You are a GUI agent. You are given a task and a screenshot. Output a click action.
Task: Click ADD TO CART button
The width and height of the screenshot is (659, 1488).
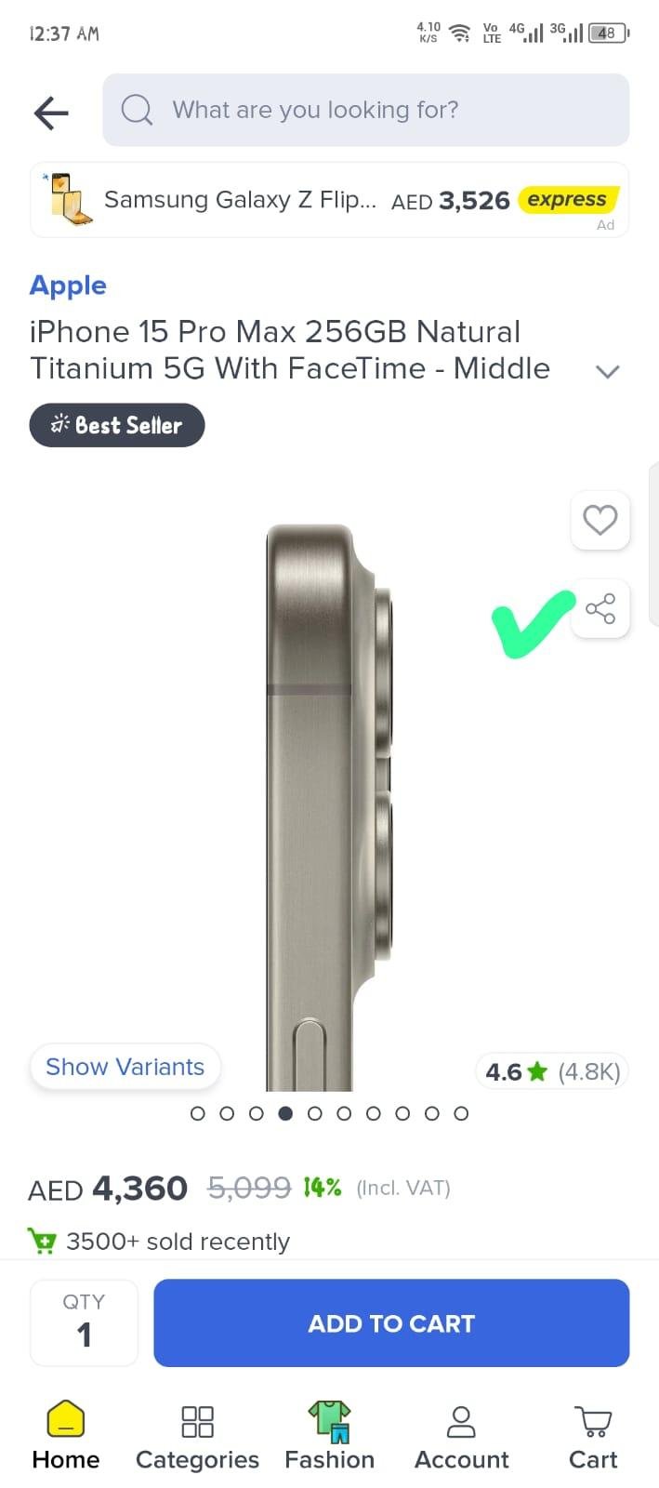click(391, 1322)
